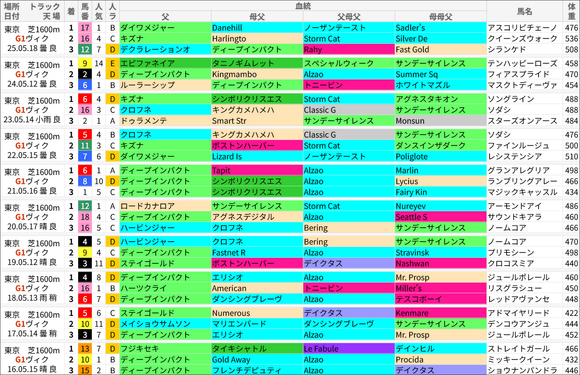Screen dimensions: 580x375
Task: Click the Fast Gold cell
Action: pos(441,50)
